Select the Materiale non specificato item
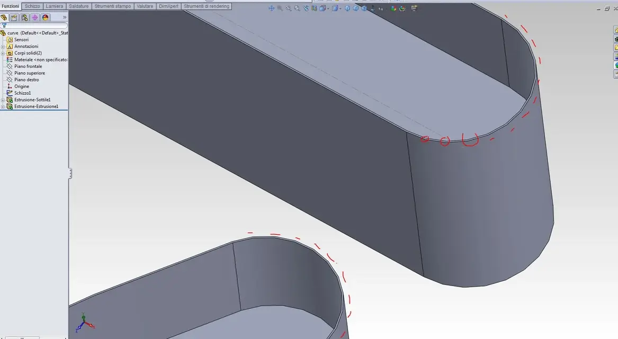 pos(41,60)
